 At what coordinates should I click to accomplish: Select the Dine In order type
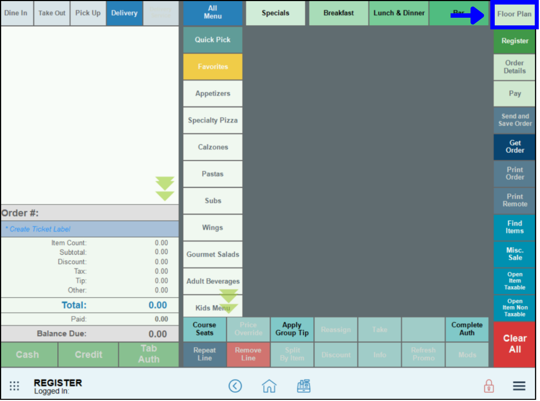point(16,13)
